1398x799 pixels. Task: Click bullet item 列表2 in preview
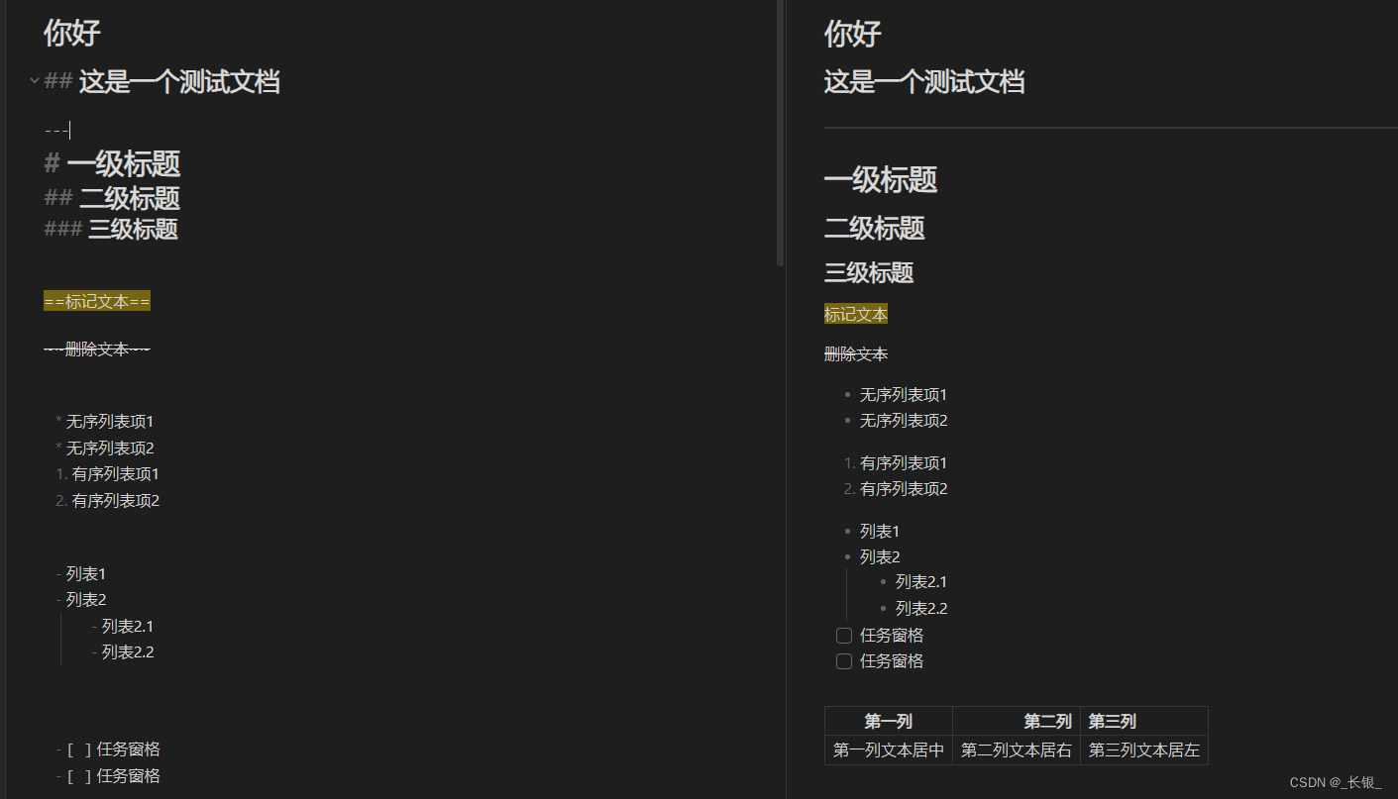(x=880, y=557)
